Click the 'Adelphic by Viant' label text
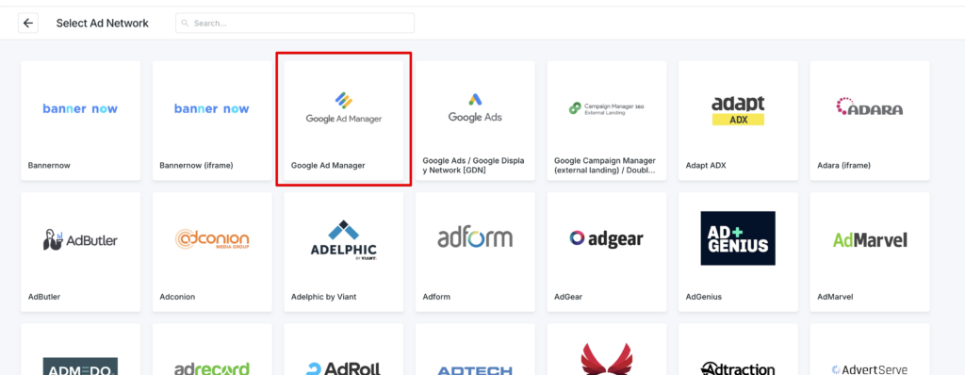 click(x=324, y=297)
